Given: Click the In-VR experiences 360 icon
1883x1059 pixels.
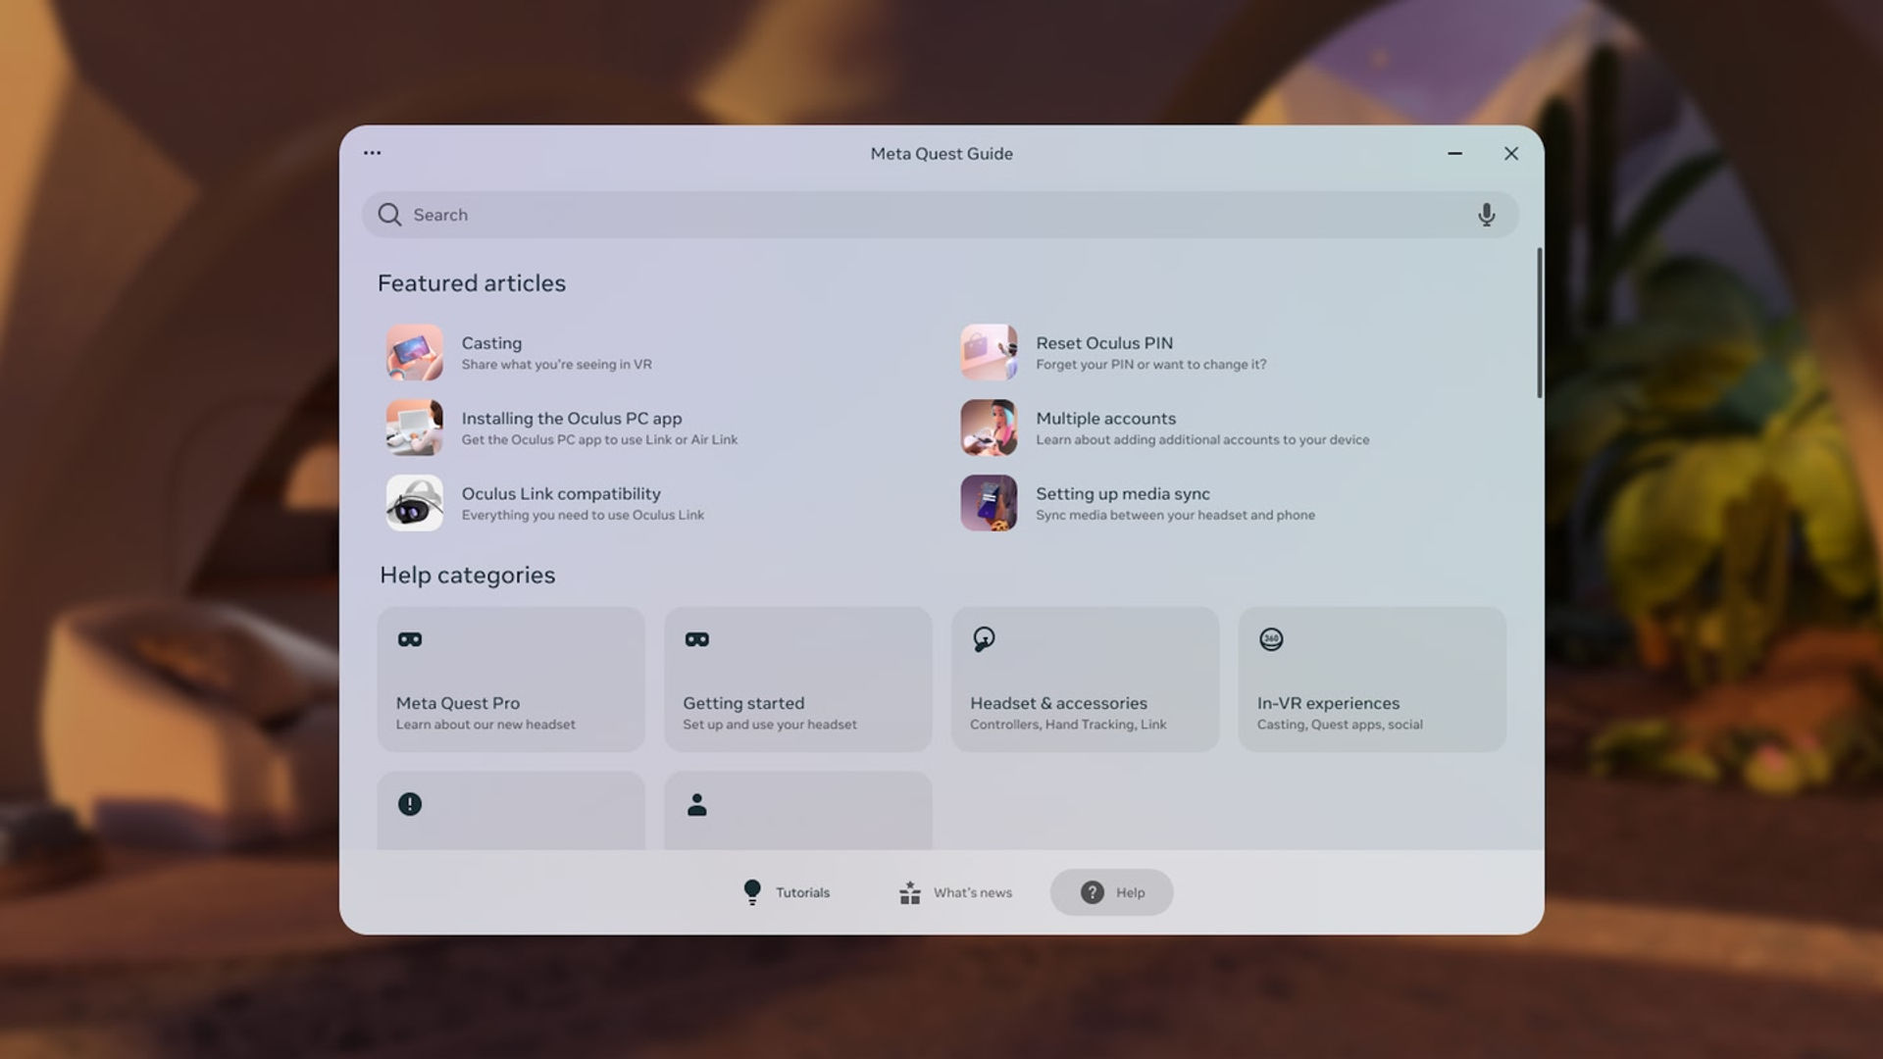Looking at the screenshot, I should pyautogui.click(x=1271, y=639).
